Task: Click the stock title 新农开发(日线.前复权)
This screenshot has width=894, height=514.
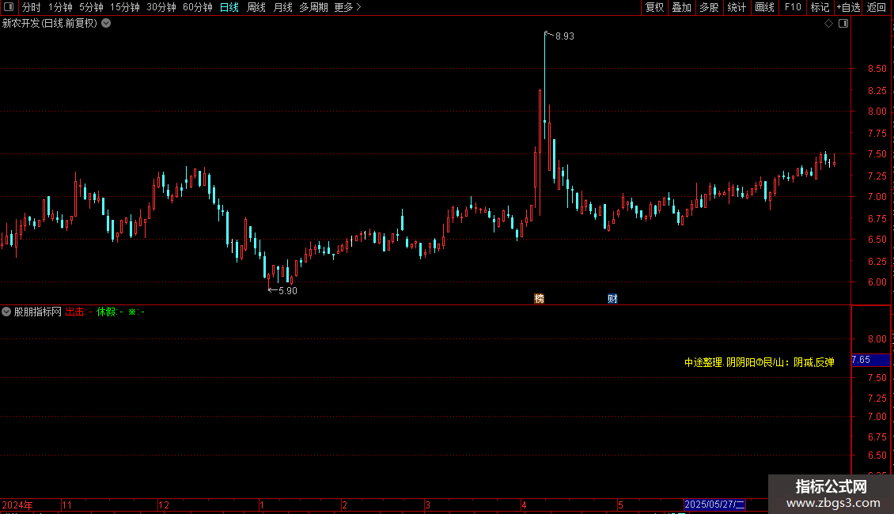Action: point(50,24)
